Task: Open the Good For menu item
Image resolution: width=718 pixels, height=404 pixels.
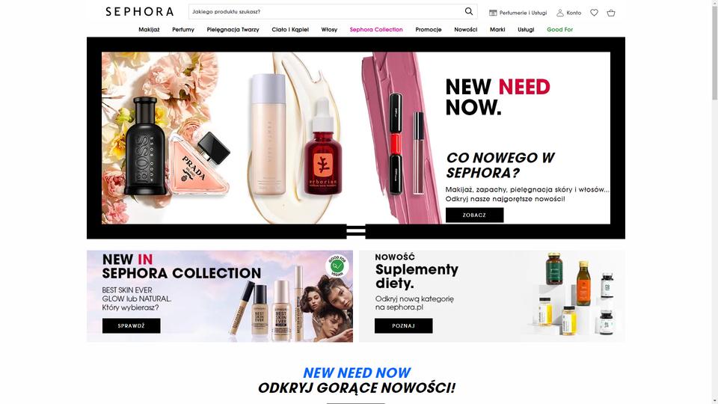Action: pos(559,29)
